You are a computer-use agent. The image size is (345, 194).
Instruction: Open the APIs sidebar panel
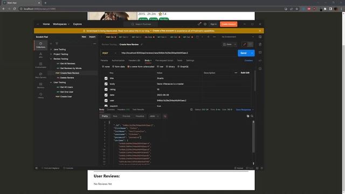(41, 55)
